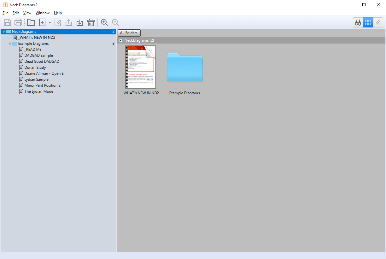Click the All Folders button
The image size is (386, 259).
pyautogui.click(x=129, y=33)
